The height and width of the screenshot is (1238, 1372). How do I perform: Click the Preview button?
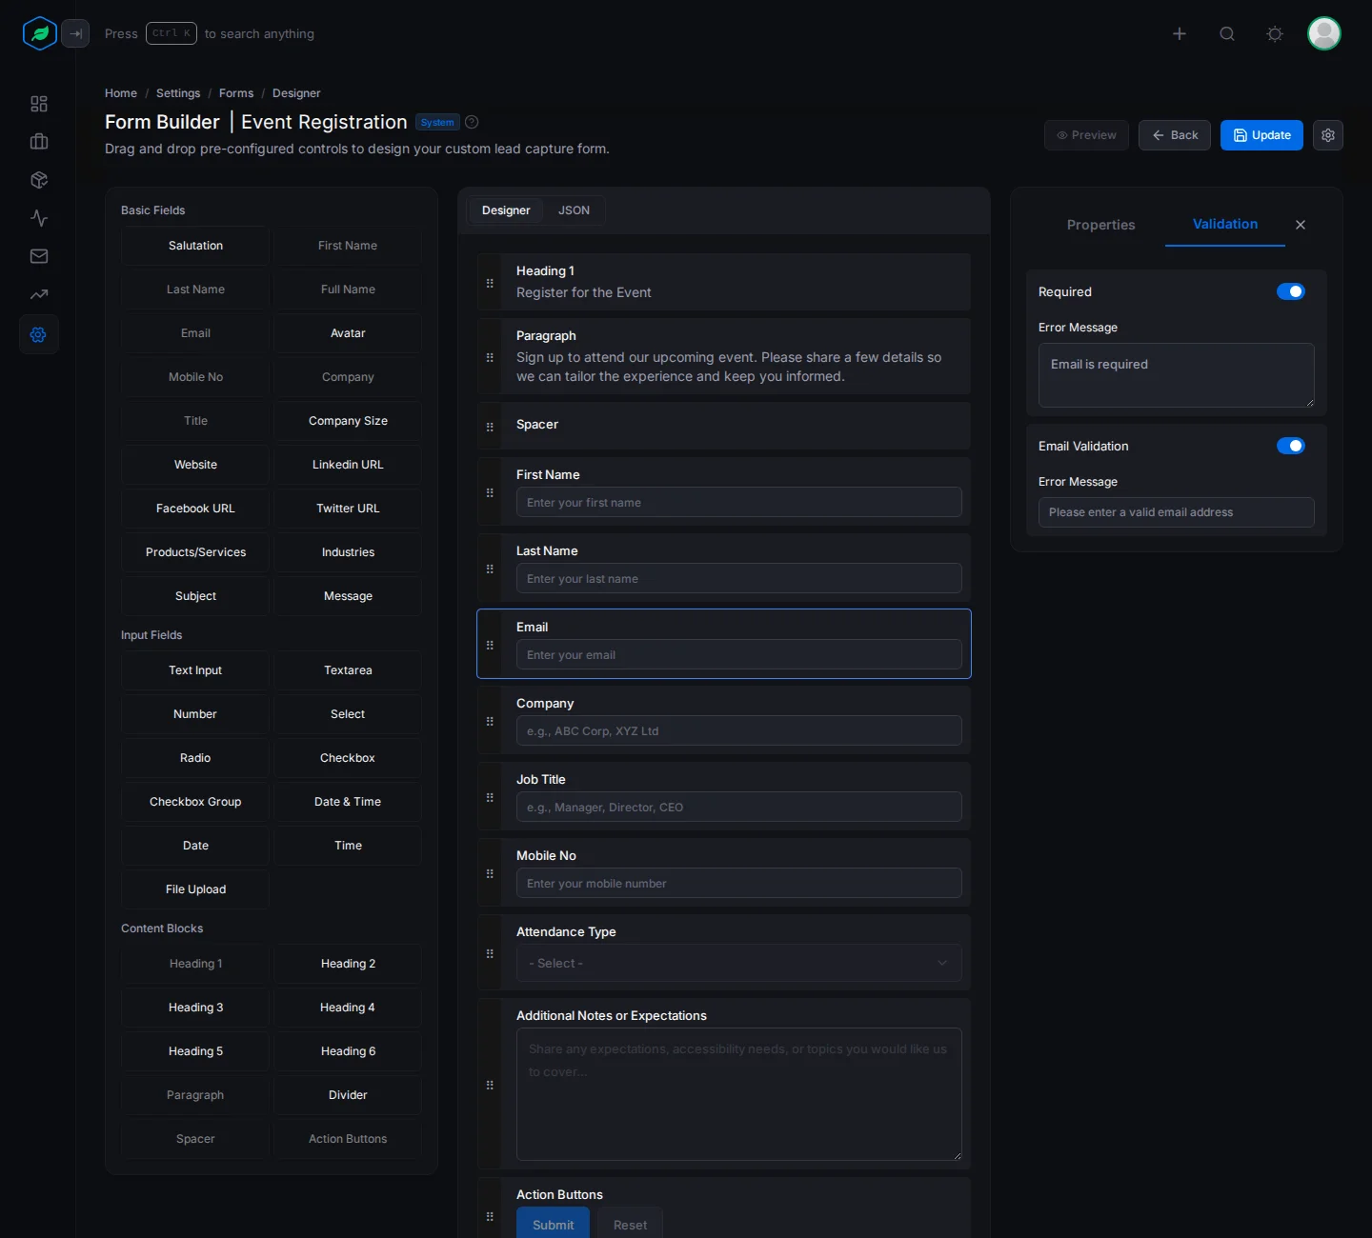coord(1086,135)
